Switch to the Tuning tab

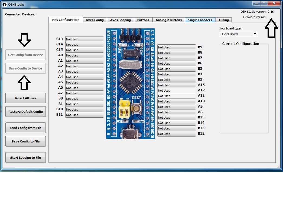click(x=223, y=20)
